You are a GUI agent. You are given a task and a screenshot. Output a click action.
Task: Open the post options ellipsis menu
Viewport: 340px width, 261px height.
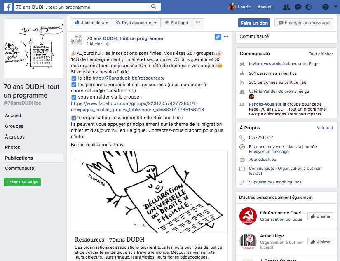pos(226,36)
